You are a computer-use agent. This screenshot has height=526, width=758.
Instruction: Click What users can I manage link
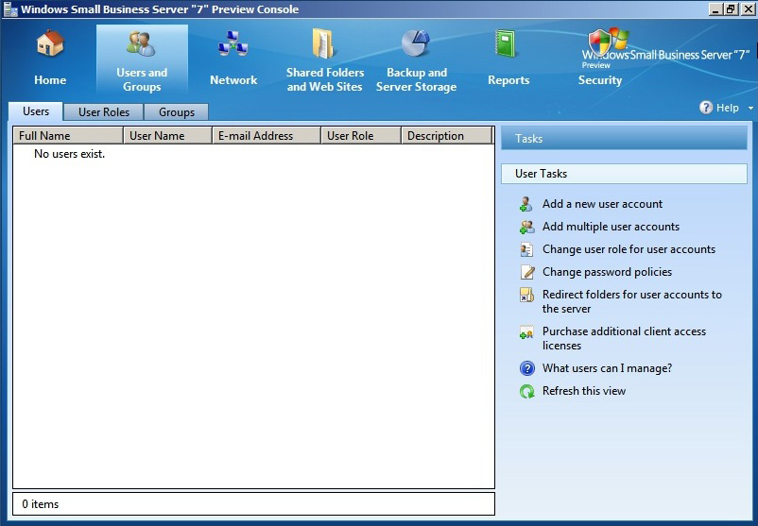coord(607,368)
